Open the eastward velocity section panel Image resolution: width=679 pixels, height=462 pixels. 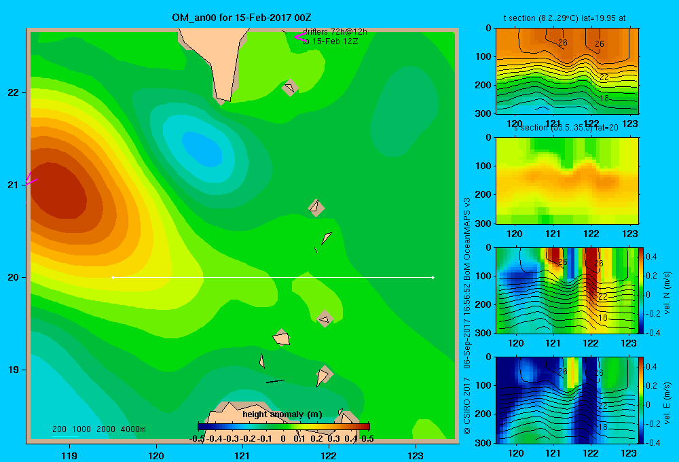point(567,400)
